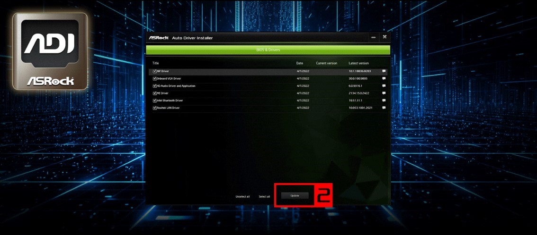Viewport: 537px width, 235px height.
Task: Open the Realtek LAN Driver note icon
Action: tap(384, 108)
